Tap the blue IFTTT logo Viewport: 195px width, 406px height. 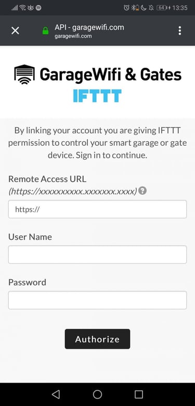pos(97,96)
